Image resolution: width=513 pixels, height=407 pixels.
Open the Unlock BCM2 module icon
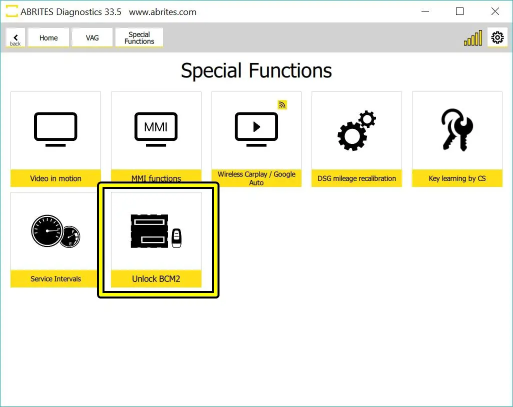tap(156, 231)
